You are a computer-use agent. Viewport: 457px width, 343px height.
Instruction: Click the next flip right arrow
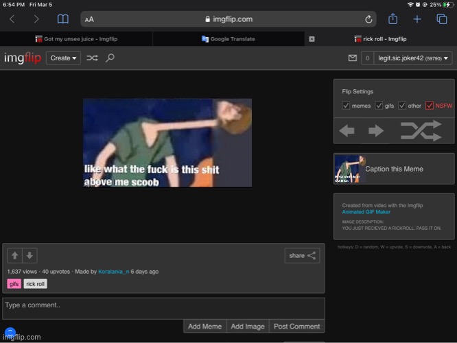click(376, 130)
